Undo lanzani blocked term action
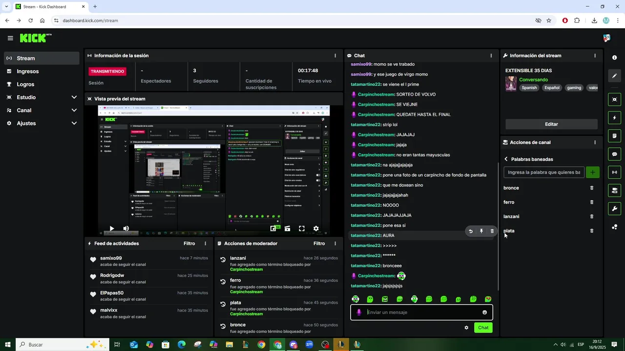 (x=223, y=260)
